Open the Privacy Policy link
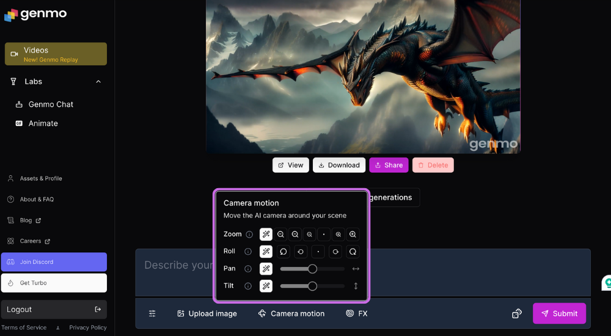611x336 pixels. pyautogui.click(x=87, y=327)
